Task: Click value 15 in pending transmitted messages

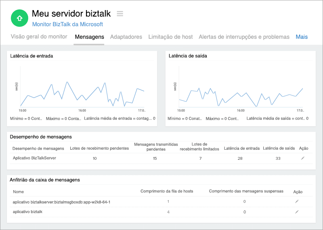Action: [155, 158]
